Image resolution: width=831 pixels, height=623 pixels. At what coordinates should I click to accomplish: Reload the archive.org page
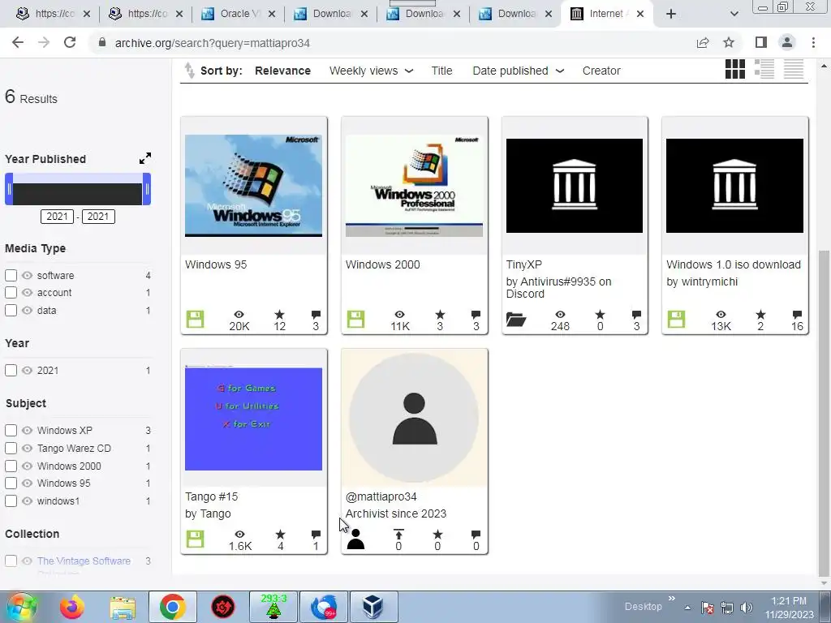point(70,42)
